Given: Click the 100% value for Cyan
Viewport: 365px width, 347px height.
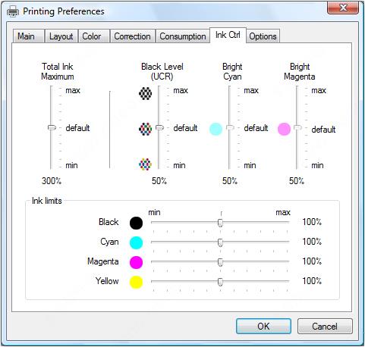Looking at the screenshot, I should 312,242.
